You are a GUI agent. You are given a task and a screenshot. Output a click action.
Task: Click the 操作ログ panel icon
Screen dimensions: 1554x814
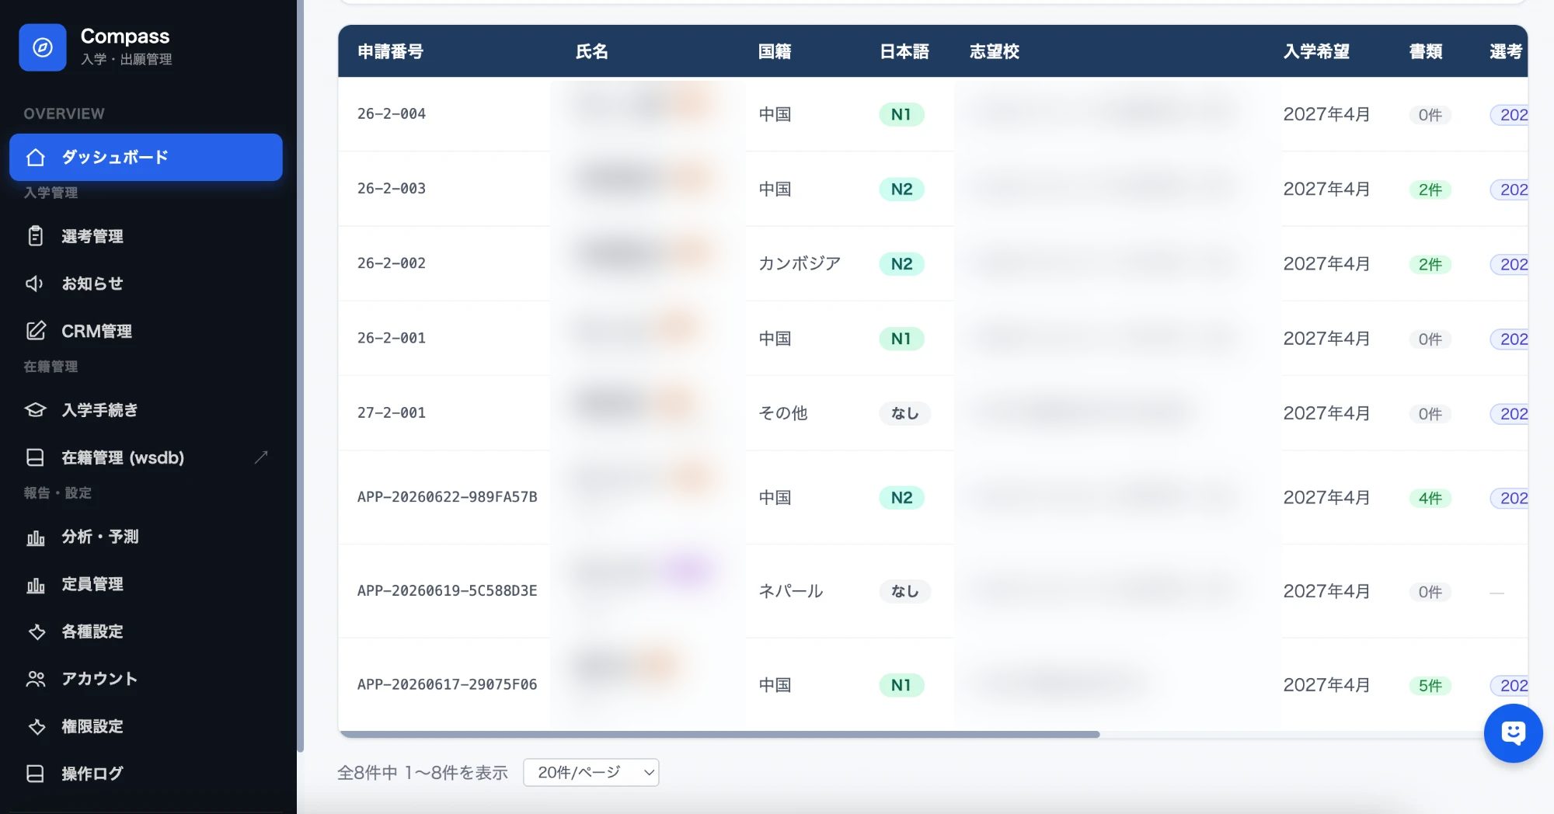coord(36,774)
